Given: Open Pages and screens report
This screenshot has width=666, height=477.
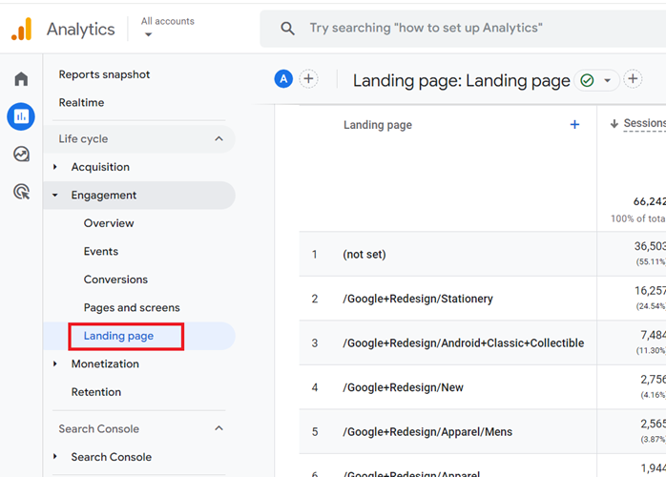Looking at the screenshot, I should click(x=132, y=307).
